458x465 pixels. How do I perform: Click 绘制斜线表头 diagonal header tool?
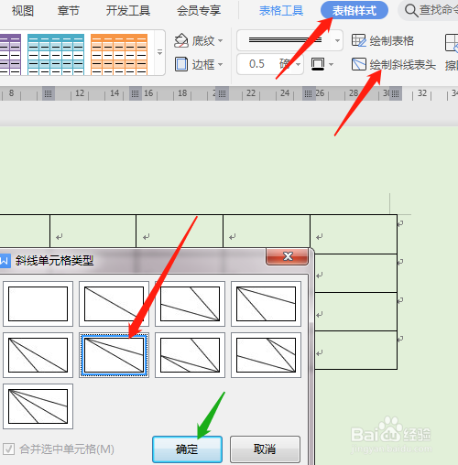pyautogui.click(x=394, y=64)
